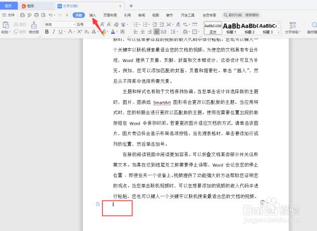Screen dimensions: 317x231
Task: Open the text layout tools dropdown
Action: pos(293,28)
